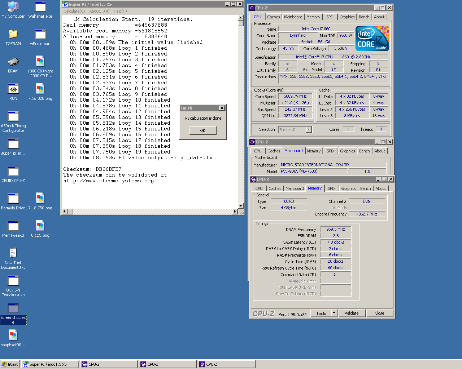Open Caches tab in top CPU-Z window
The width and height of the screenshot is (462, 369).
[273, 17]
